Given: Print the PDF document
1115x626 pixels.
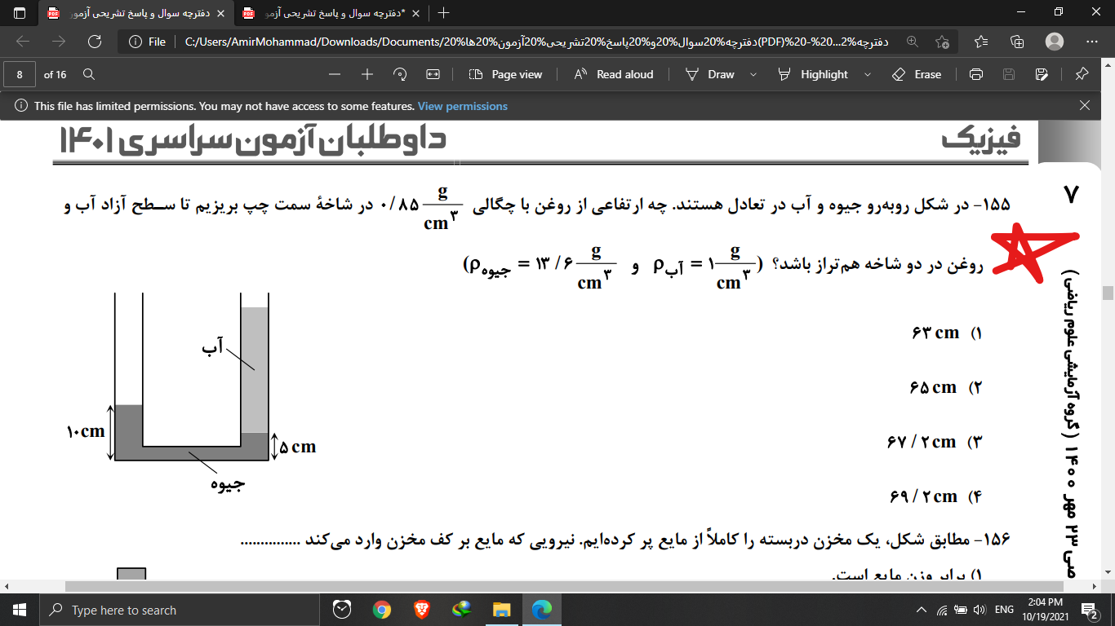Looking at the screenshot, I should 975,74.
